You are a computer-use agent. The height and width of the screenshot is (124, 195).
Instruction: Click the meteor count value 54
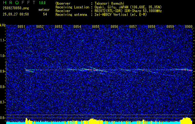[x=45, y=14]
